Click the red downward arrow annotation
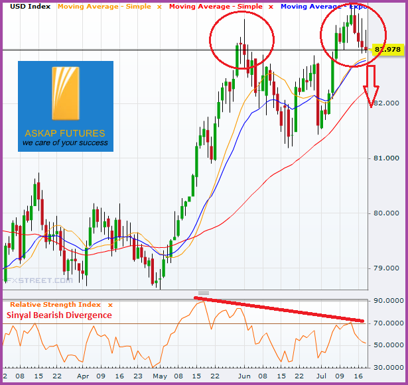This screenshot has height=385, width=408. pyautogui.click(x=372, y=86)
